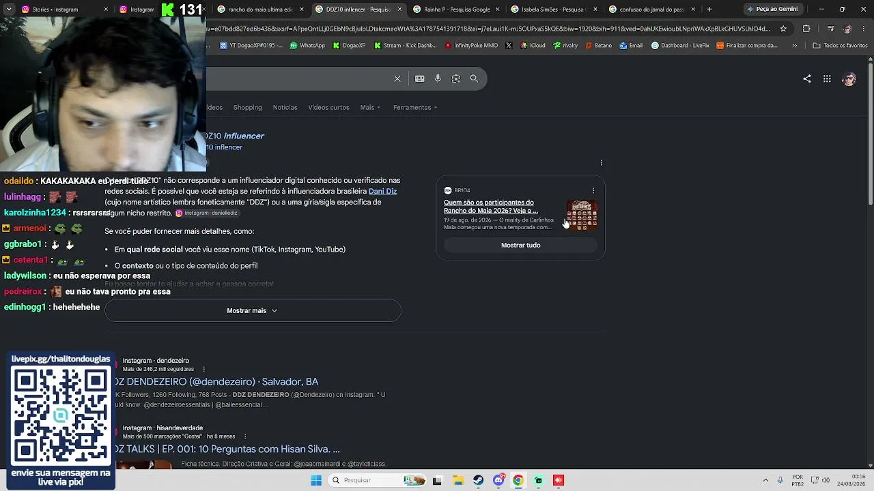This screenshot has width=874, height=491.
Task: Select the Vídeos curtos search filter
Action: pos(328,107)
